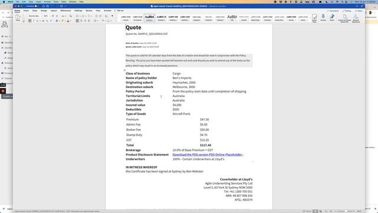This screenshot has height=213, width=378.
Task: Select the Format Painter brush icon
Action: coord(24,21)
